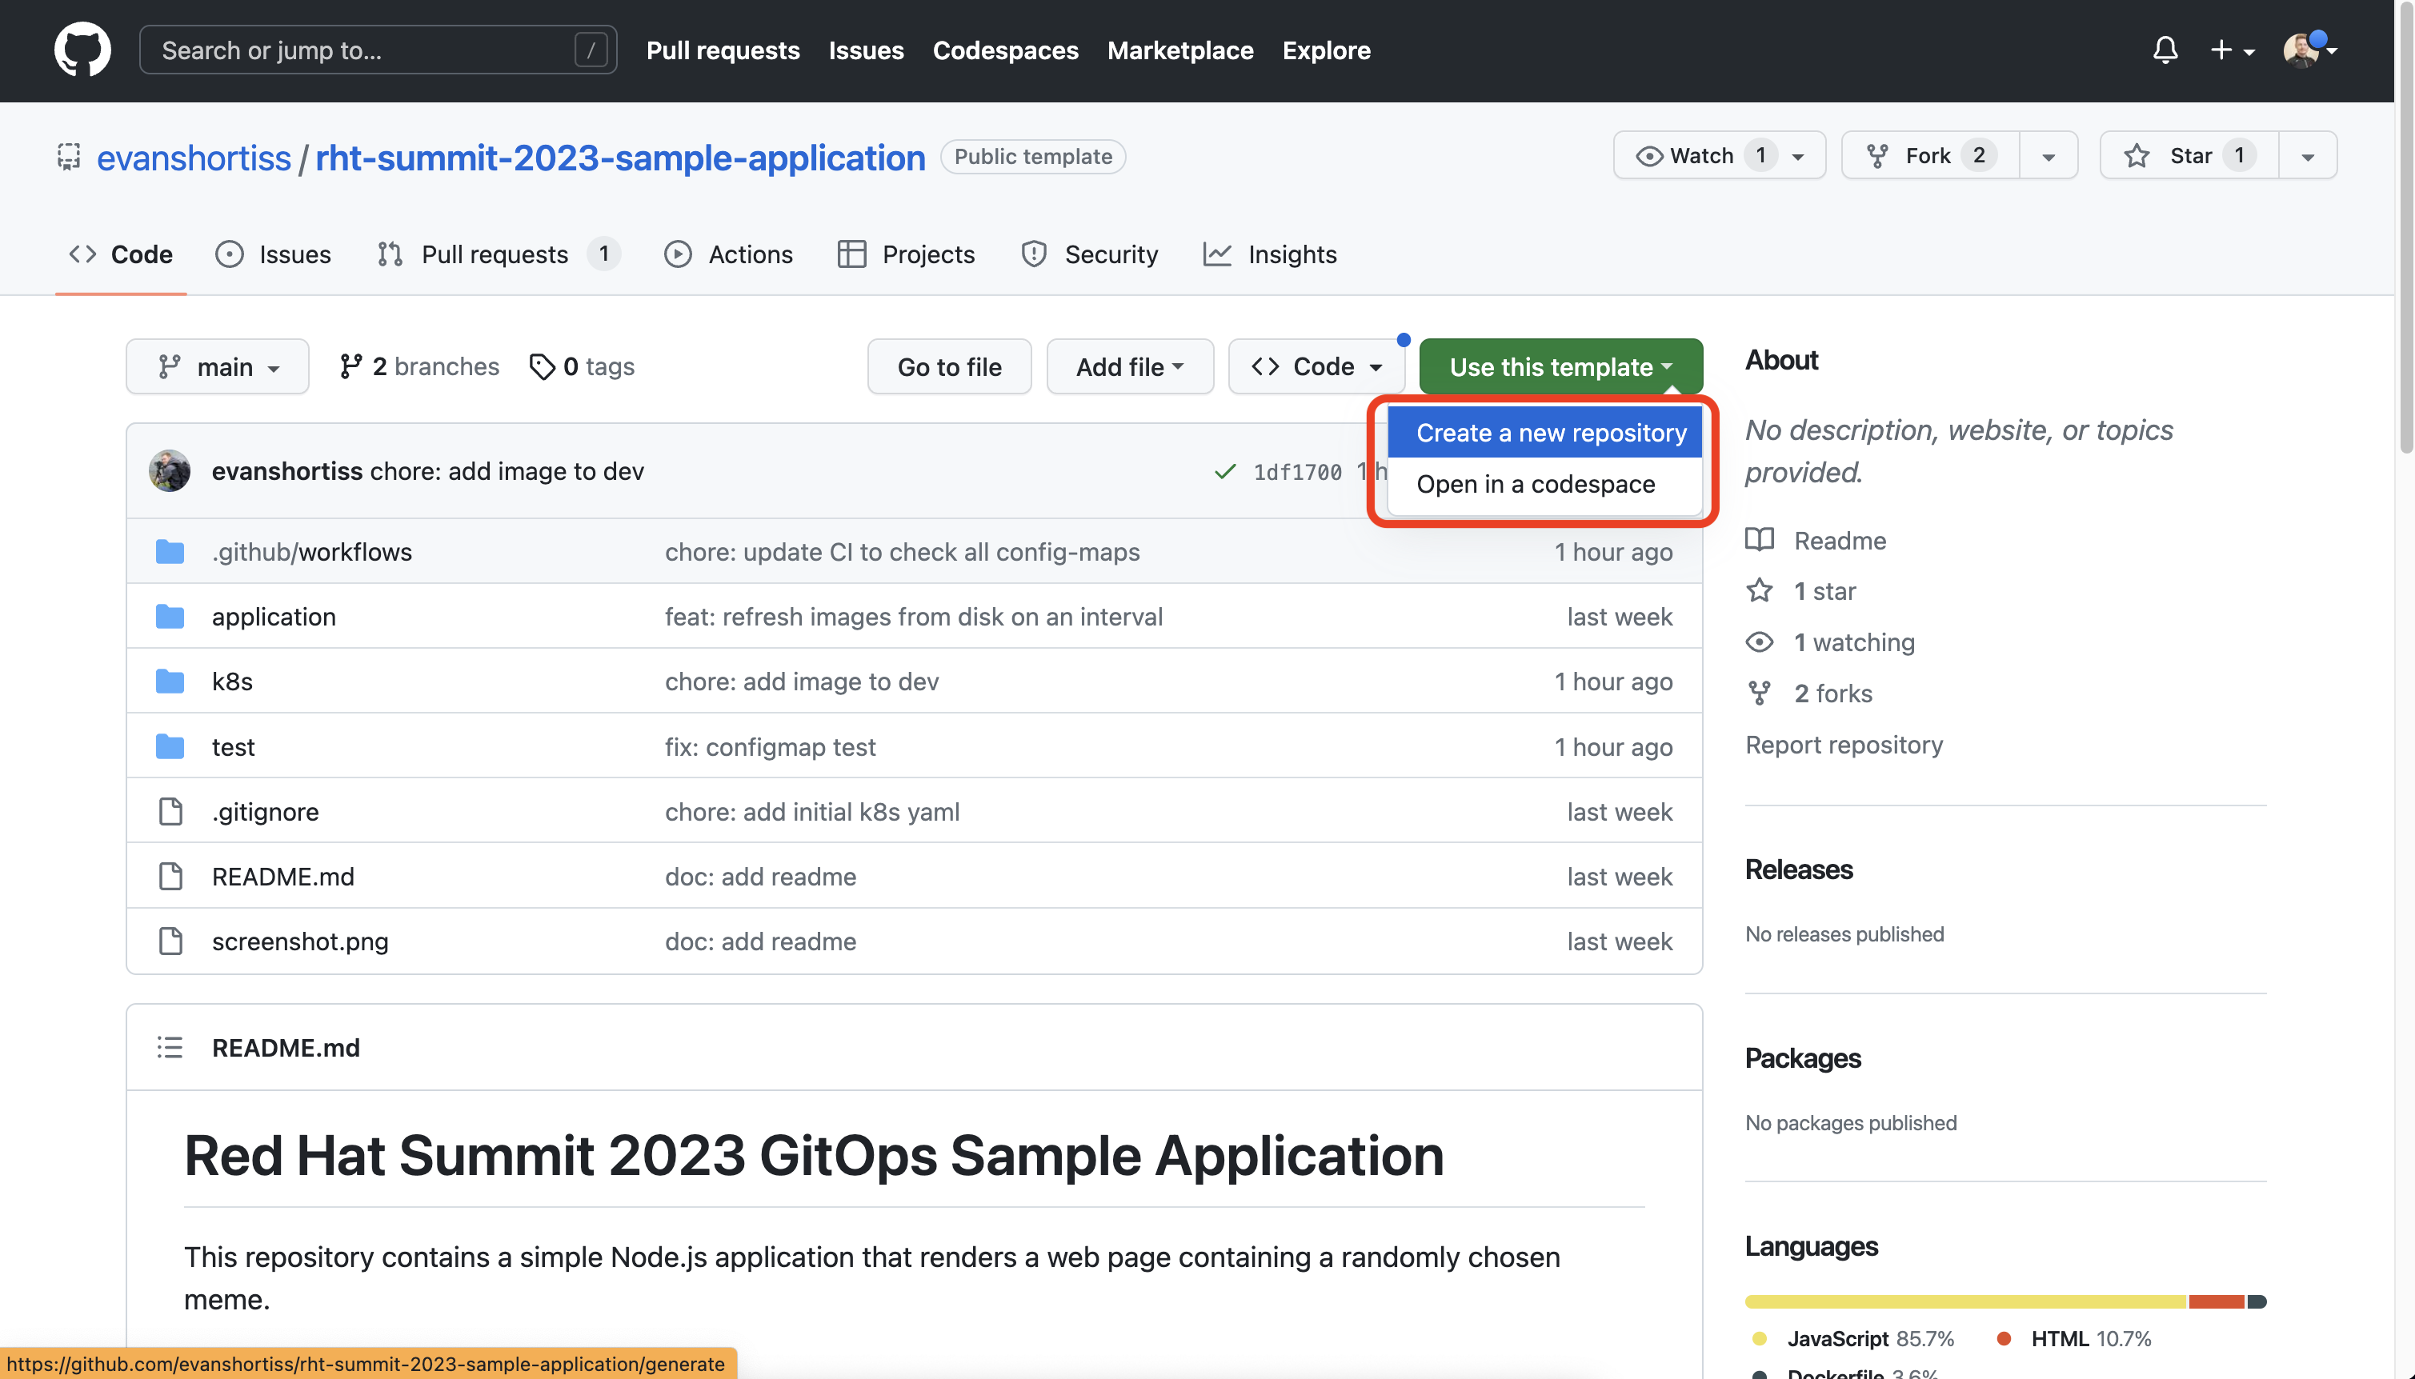Expand the Fork options dropdown arrow

[x=2049, y=156]
